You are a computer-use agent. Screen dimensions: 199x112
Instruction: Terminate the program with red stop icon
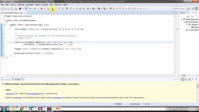[41, 8]
